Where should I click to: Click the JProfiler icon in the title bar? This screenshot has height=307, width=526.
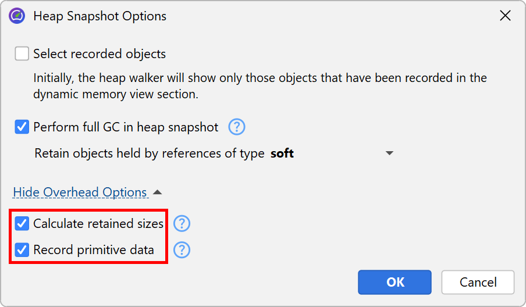[x=17, y=16]
